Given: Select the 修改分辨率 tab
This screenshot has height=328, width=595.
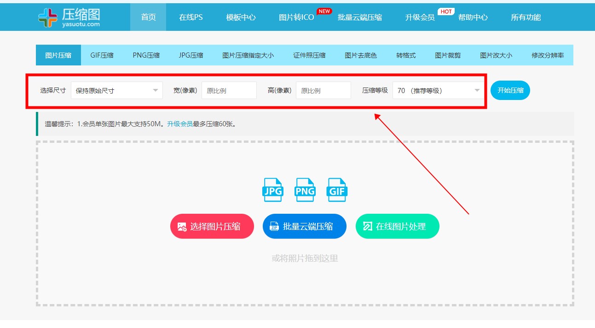Looking at the screenshot, I should (548, 55).
